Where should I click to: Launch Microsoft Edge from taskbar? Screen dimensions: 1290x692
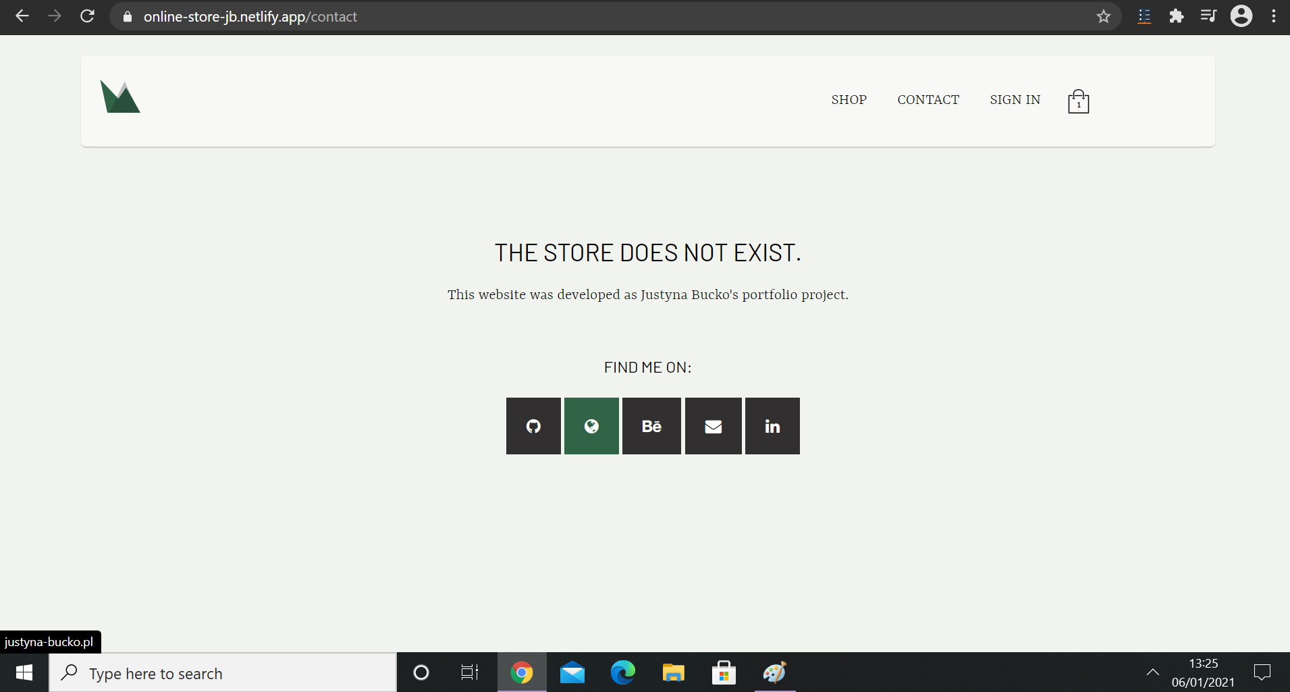pyautogui.click(x=623, y=672)
